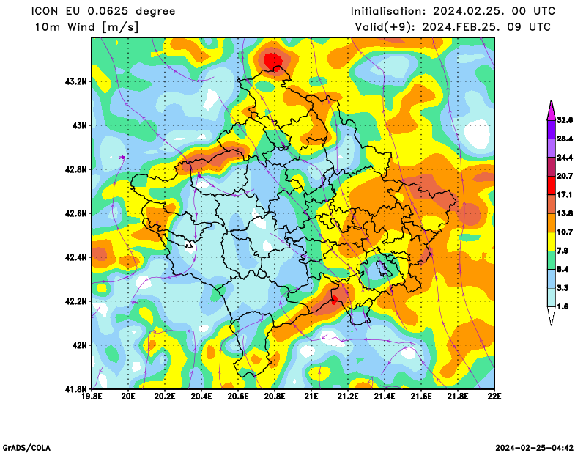Click the 21.4E longitude label
Viewport: 586px width, 453px height.
(x=385, y=397)
